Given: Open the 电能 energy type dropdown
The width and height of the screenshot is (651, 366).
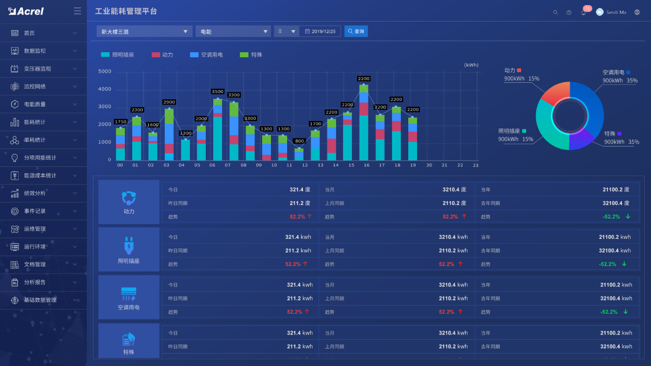Looking at the screenshot, I should 233,31.
